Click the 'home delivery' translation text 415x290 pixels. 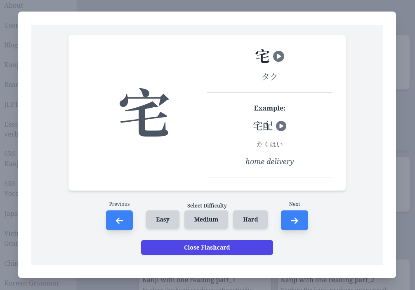[x=269, y=161]
